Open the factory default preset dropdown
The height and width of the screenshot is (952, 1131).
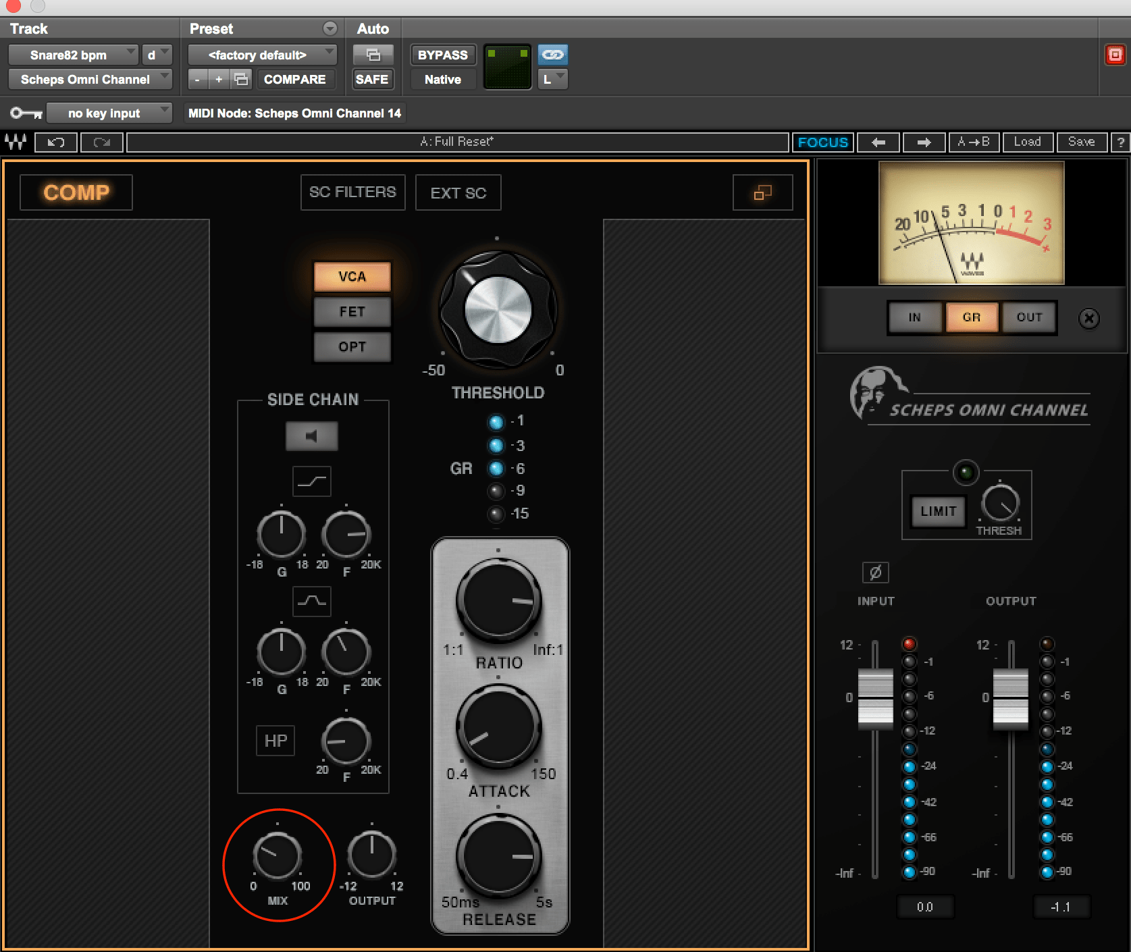[x=262, y=55]
